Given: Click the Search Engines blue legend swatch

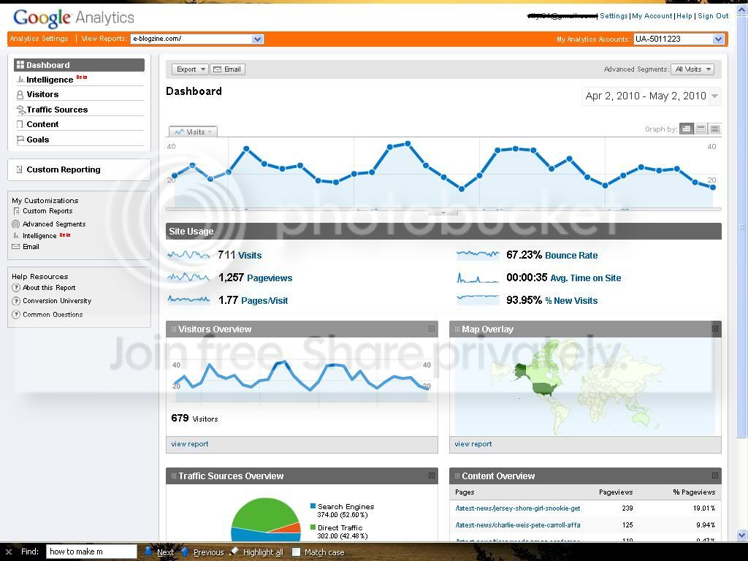Looking at the screenshot, I should (313, 506).
